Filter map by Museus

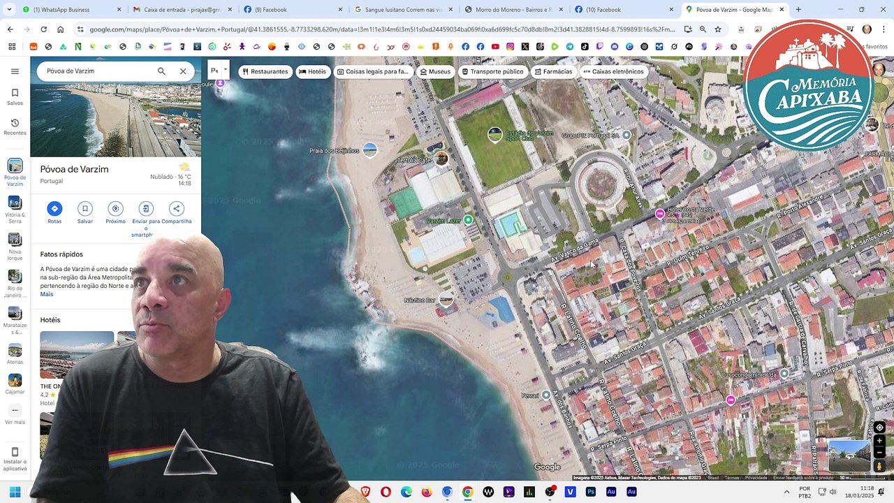(435, 71)
